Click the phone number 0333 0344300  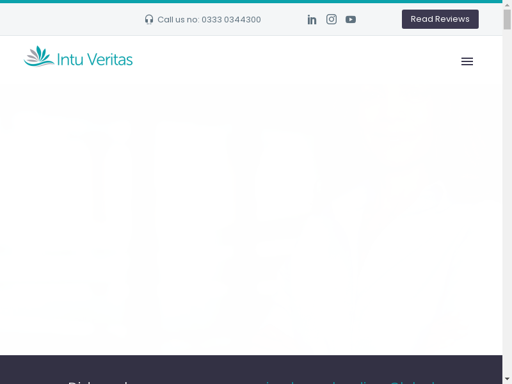[231, 19]
